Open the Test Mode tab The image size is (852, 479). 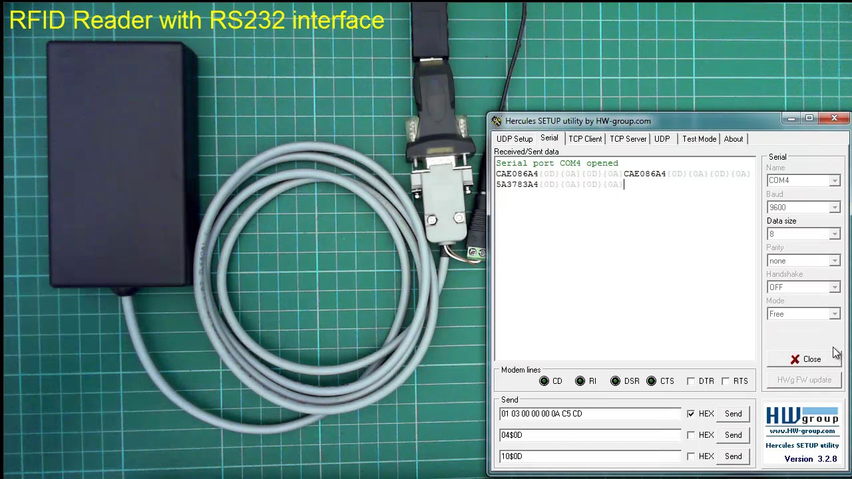click(699, 139)
